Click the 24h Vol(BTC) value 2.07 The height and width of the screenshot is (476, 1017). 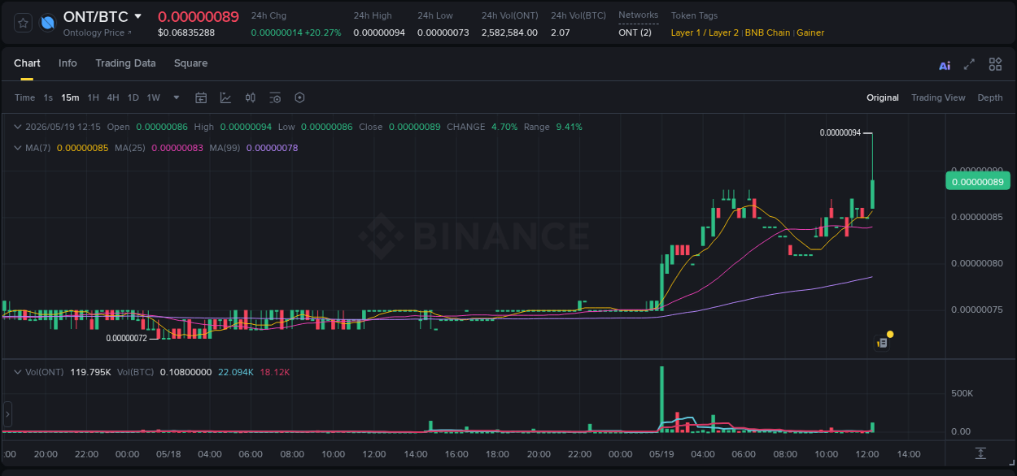tap(560, 32)
